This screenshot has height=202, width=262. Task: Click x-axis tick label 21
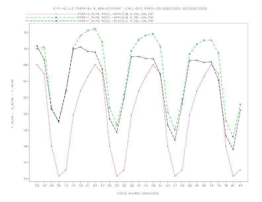point(88,185)
